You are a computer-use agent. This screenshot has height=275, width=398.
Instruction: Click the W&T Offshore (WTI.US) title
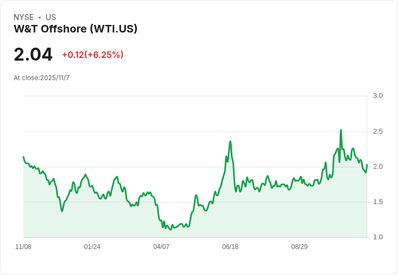(75, 29)
